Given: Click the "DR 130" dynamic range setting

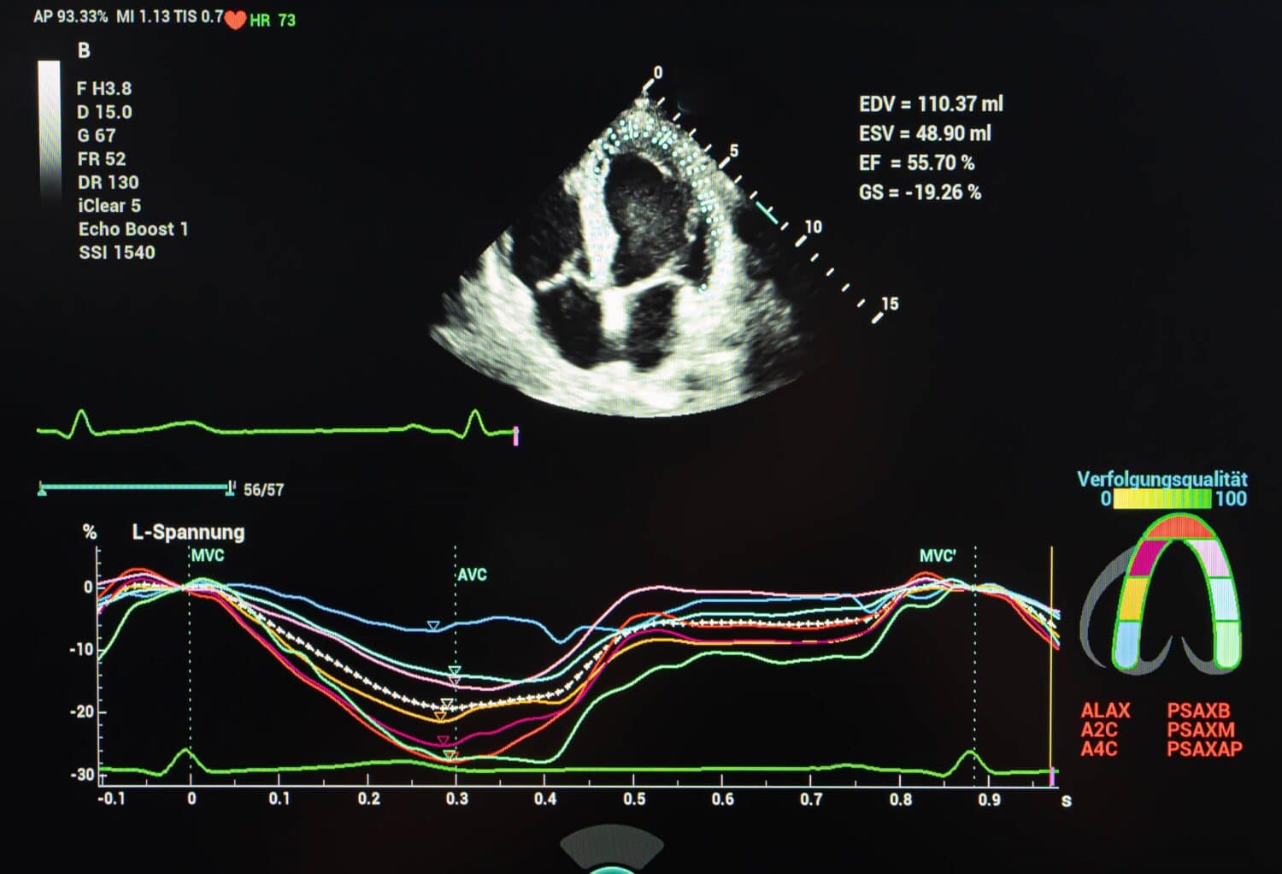Looking at the screenshot, I should tap(109, 182).
